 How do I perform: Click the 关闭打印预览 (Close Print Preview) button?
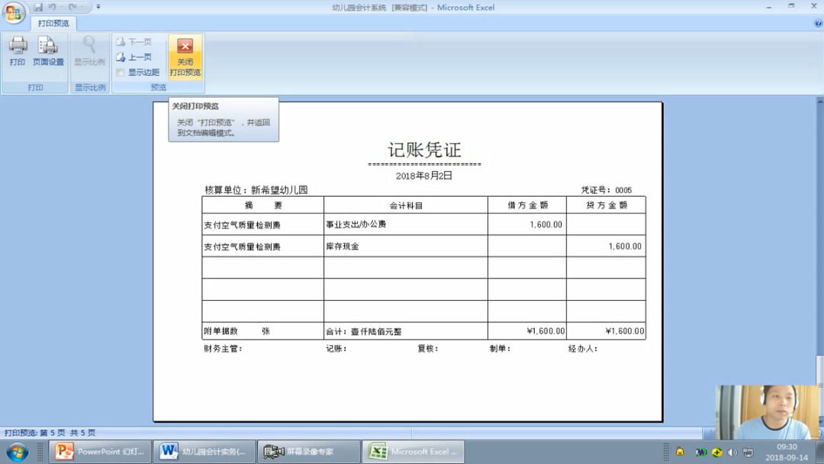184,55
